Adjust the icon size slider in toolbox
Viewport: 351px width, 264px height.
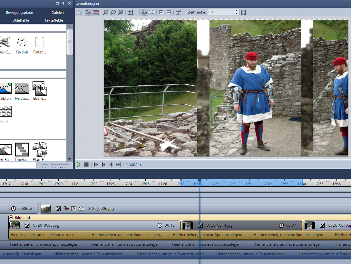pyautogui.click(x=50, y=165)
